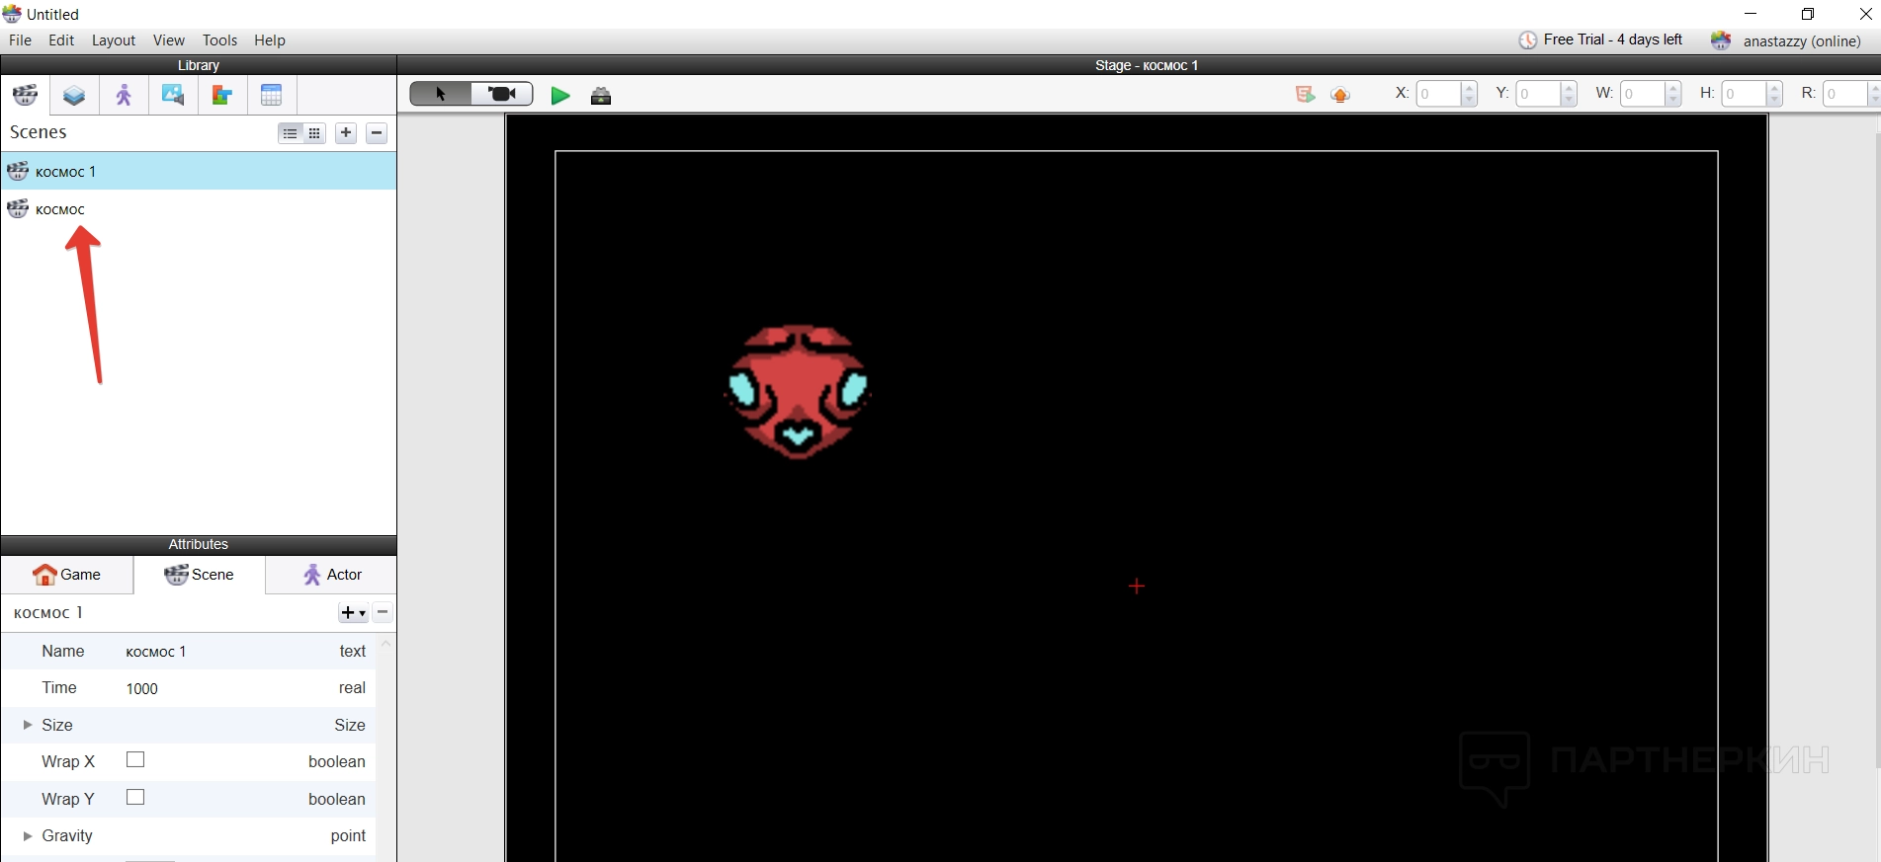Open the Media library tab icon

pyautogui.click(x=173, y=96)
